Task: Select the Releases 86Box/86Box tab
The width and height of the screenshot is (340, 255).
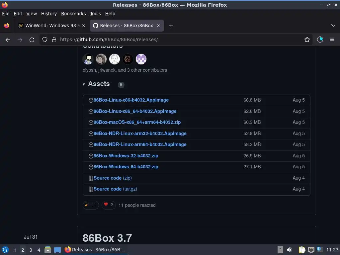Action: coord(127,26)
